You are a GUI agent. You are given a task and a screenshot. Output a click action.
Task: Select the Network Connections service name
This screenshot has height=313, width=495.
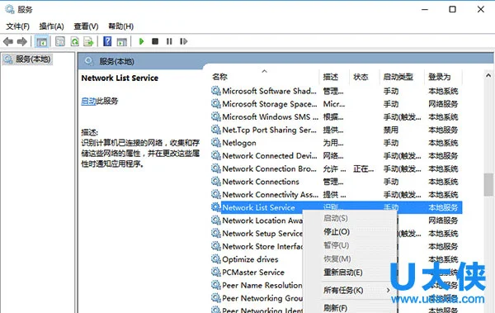pos(261,182)
